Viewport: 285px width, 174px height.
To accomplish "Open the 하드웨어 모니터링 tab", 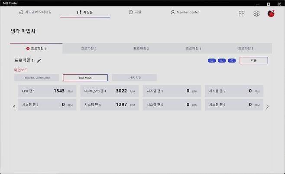I will 36,12.
